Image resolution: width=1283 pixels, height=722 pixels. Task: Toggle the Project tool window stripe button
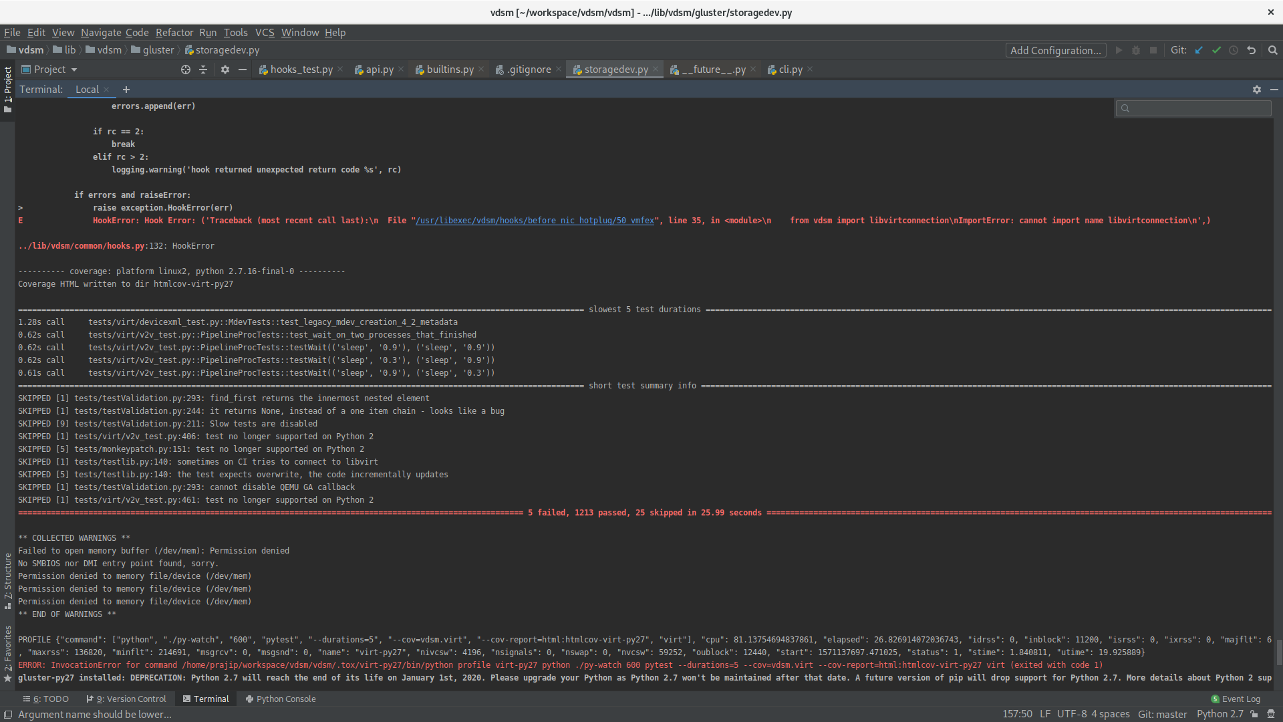coord(8,88)
